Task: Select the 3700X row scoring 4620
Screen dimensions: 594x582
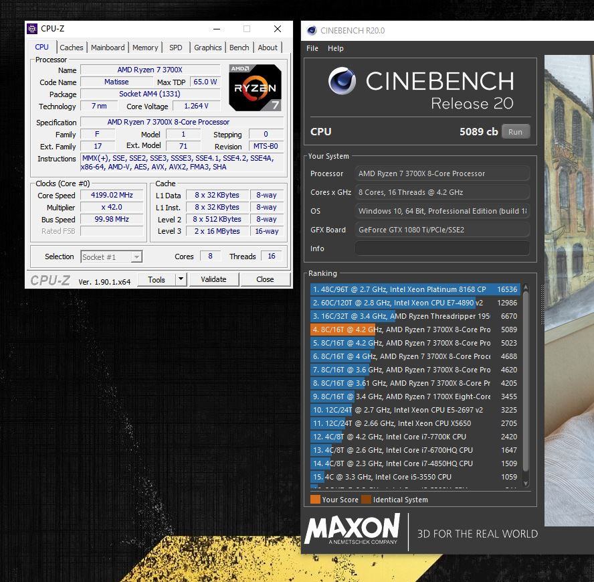Action: tap(415, 370)
